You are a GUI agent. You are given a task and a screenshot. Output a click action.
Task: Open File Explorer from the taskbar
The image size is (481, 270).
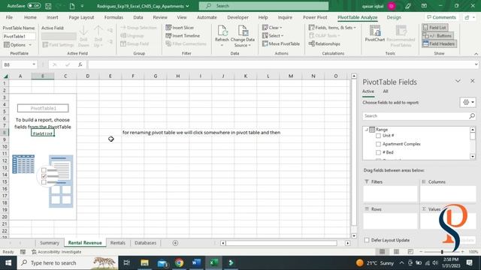(144, 262)
